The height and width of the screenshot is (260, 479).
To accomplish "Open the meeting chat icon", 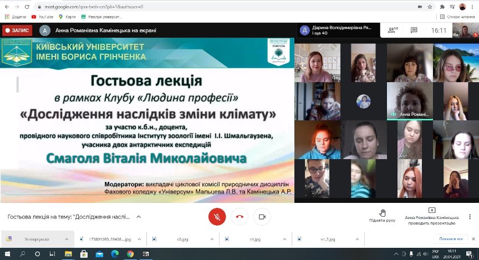I will (x=414, y=30).
